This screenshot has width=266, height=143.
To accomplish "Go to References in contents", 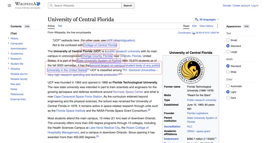I will 17,94.
